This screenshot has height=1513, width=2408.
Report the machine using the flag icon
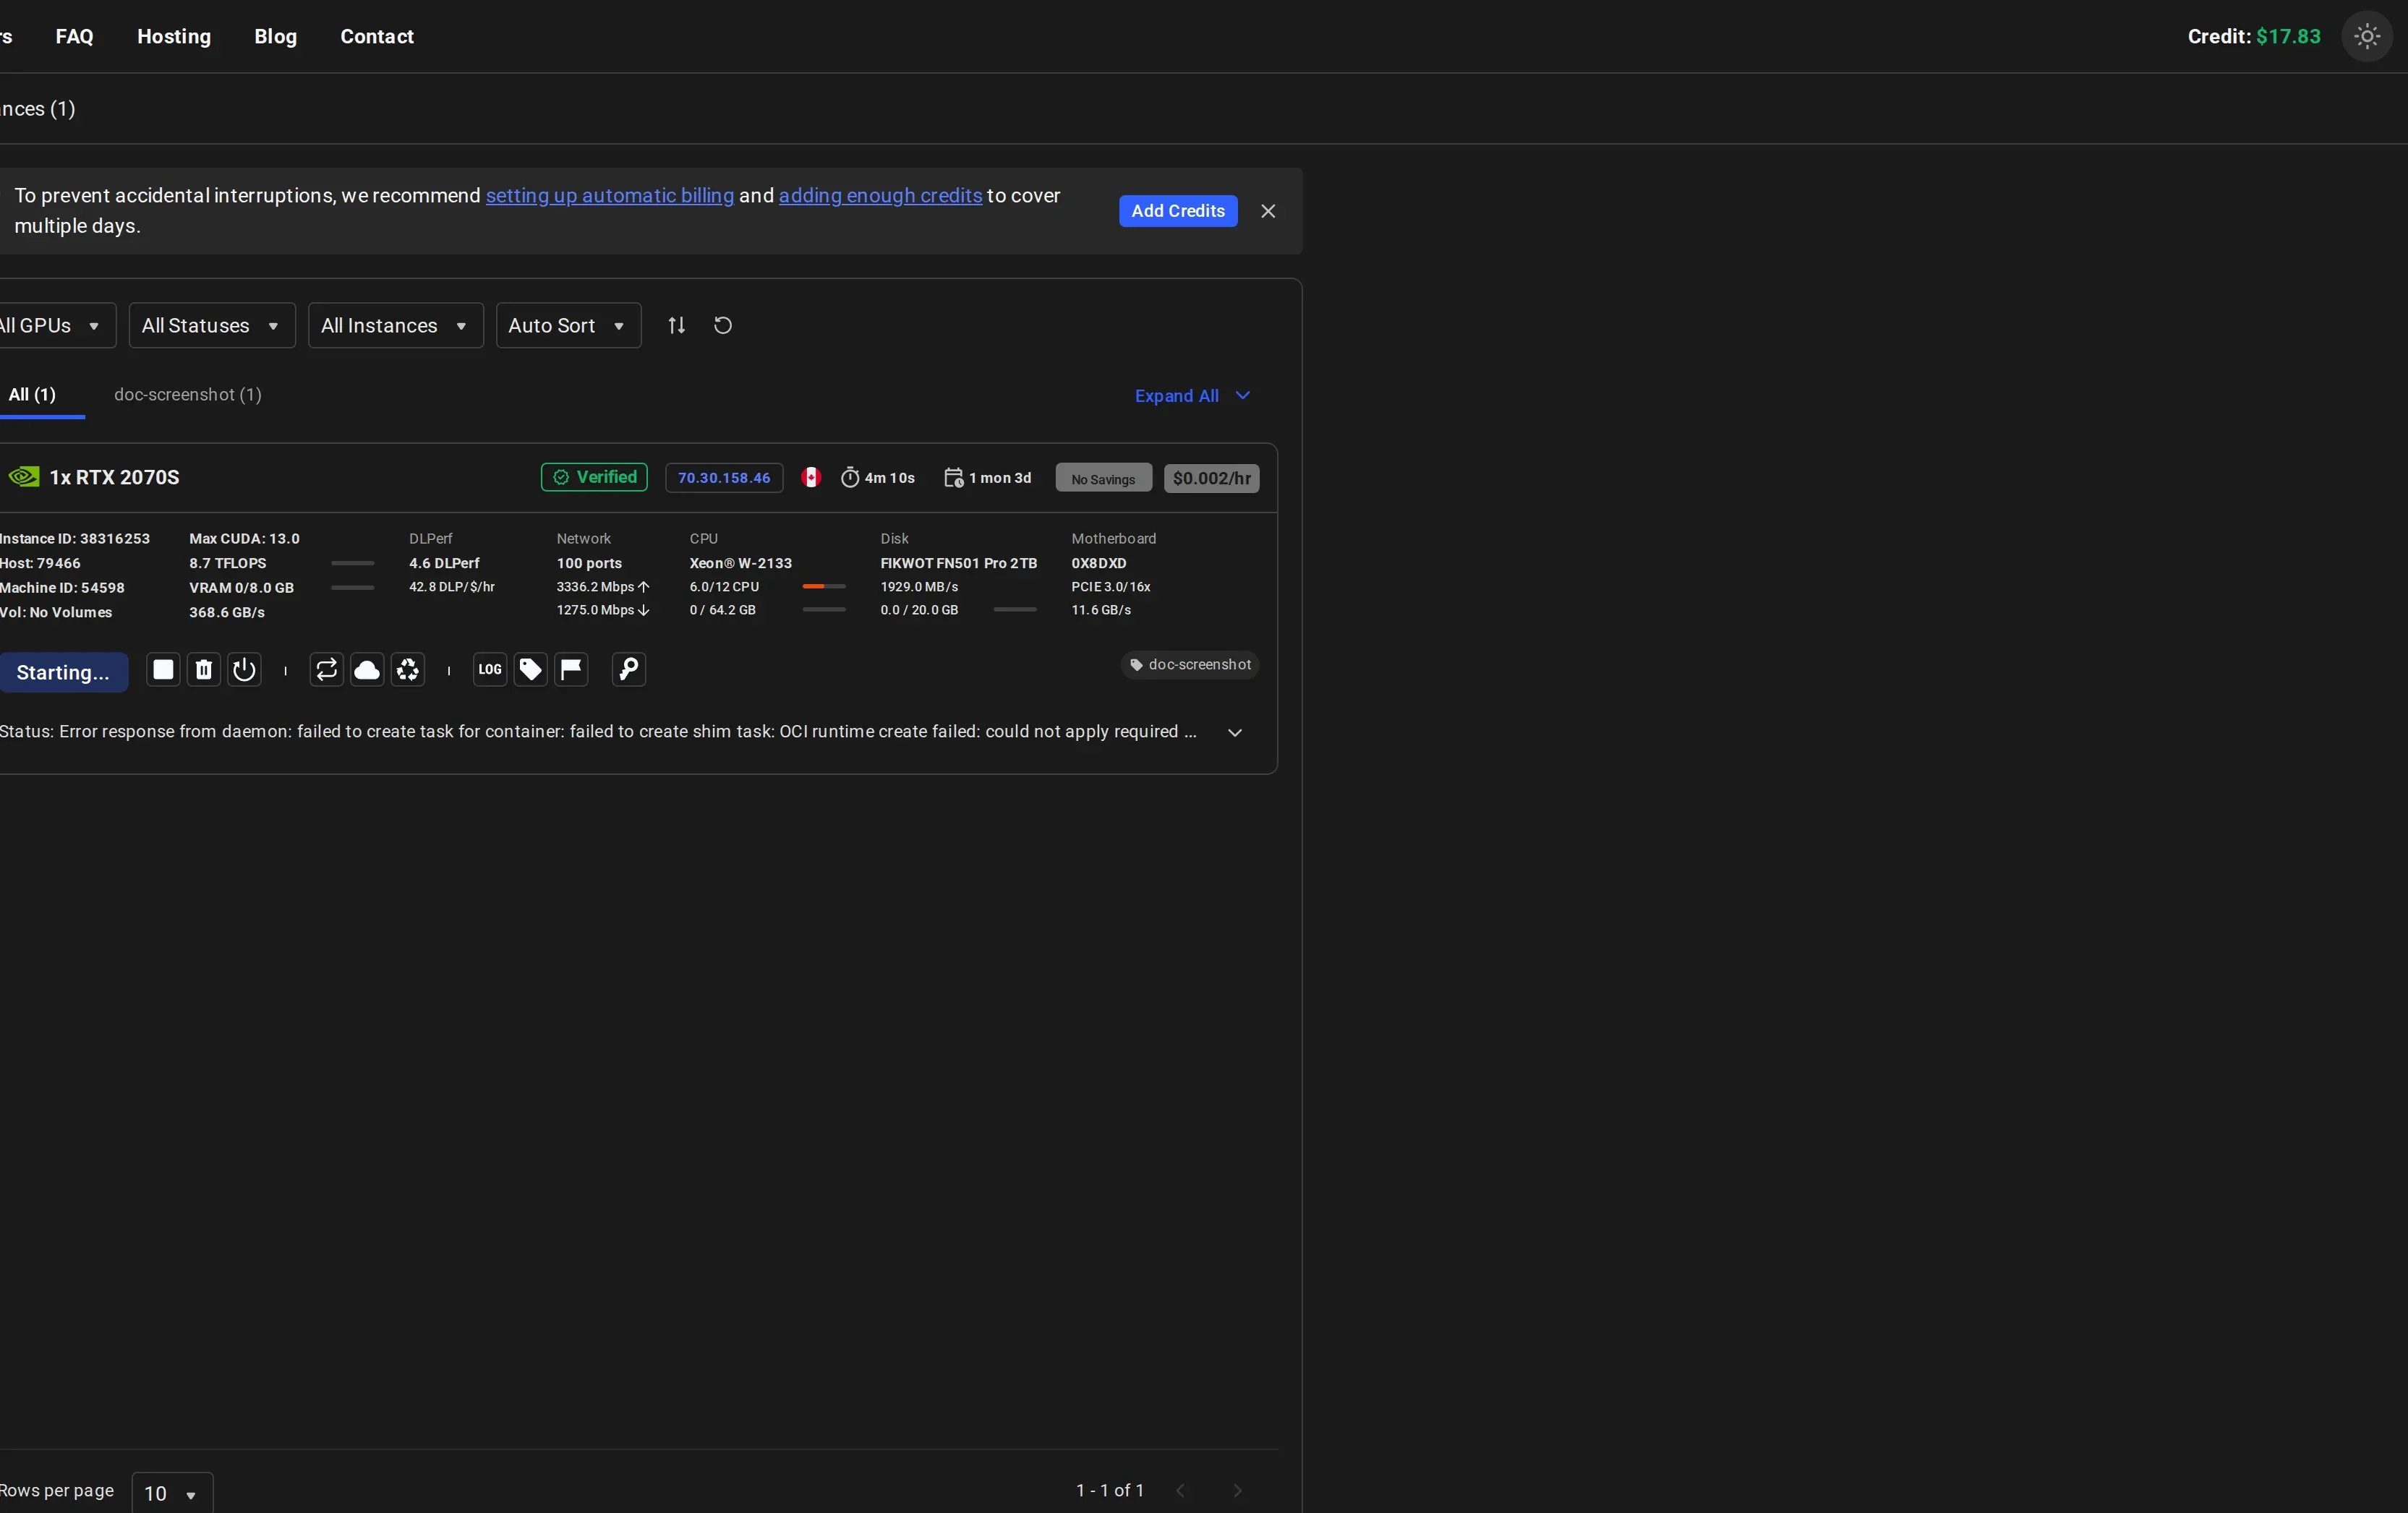571,669
